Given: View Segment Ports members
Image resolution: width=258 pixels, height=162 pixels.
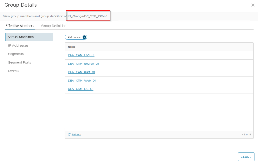Looking at the screenshot, I should (x=19, y=62).
